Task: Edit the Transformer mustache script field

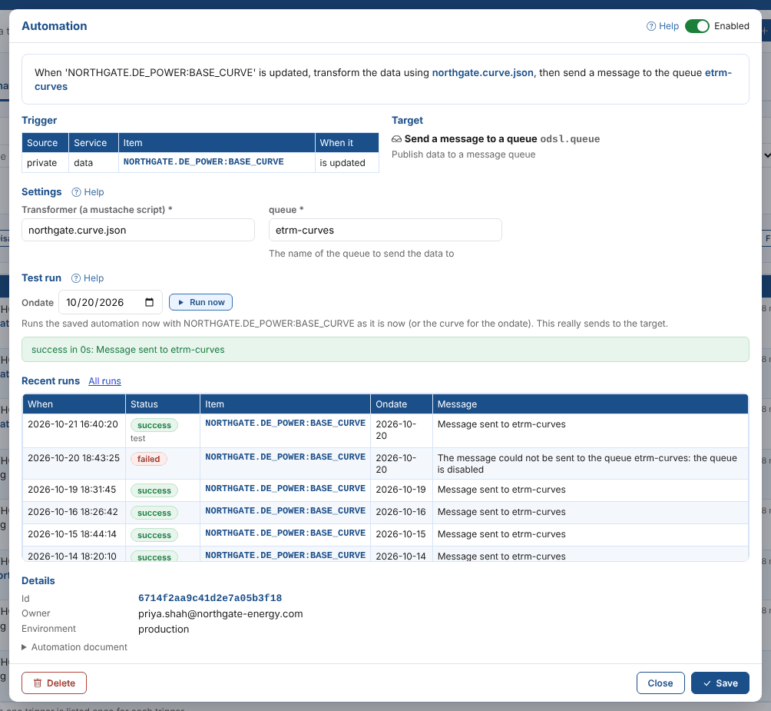Action: point(138,230)
